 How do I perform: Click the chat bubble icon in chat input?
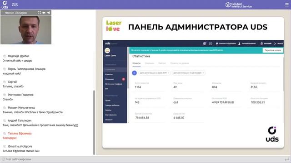pos(3,159)
